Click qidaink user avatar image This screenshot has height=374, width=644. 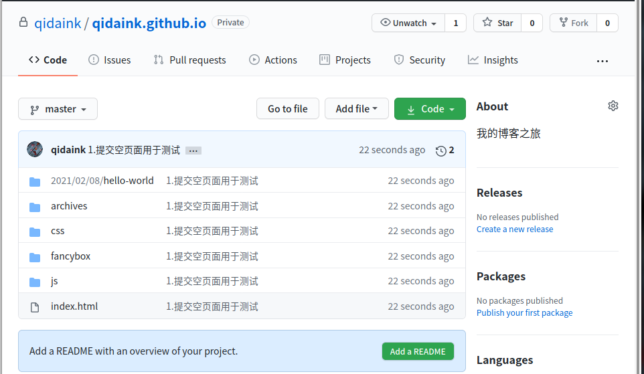coord(35,150)
